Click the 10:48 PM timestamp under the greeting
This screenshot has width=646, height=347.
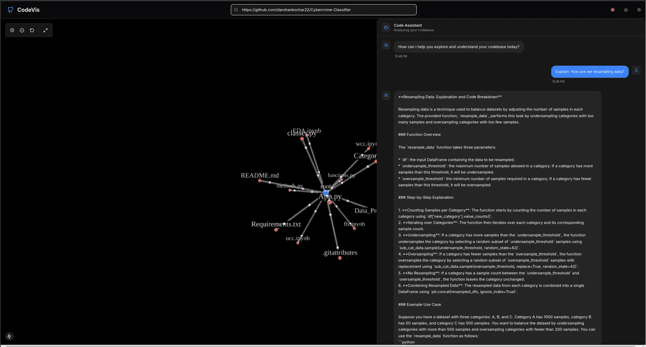click(x=401, y=56)
